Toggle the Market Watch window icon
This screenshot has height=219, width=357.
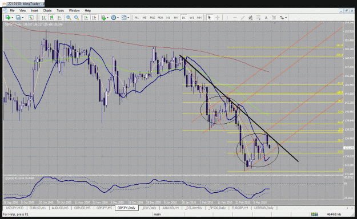pyautogui.click(x=31, y=18)
